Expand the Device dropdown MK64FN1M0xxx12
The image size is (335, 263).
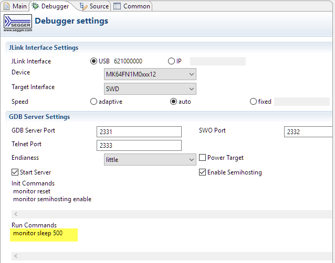[x=150, y=74]
